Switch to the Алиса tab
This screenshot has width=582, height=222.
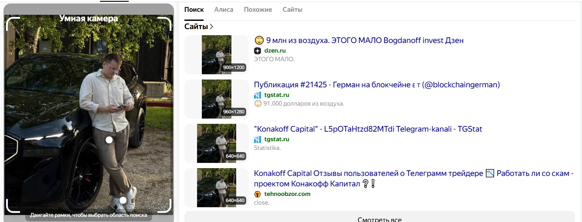point(224,10)
